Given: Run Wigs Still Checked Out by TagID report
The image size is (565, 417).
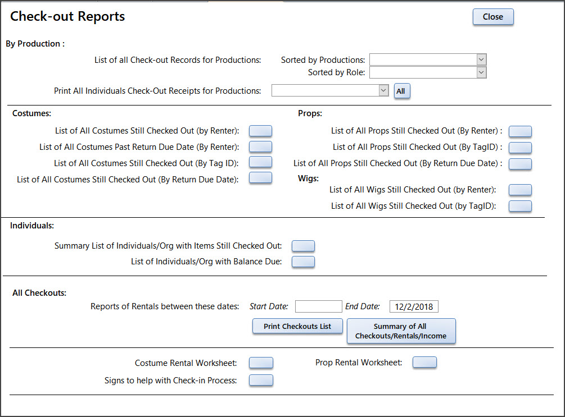Looking at the screenshot, I should coord(520,206).
